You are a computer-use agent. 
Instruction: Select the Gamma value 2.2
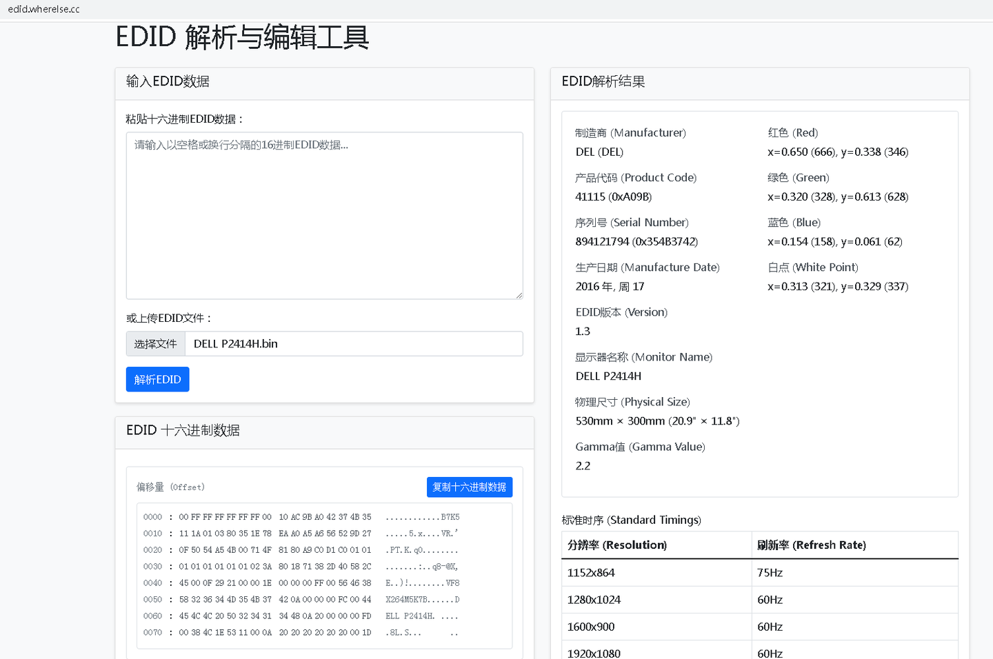[583, 465]
